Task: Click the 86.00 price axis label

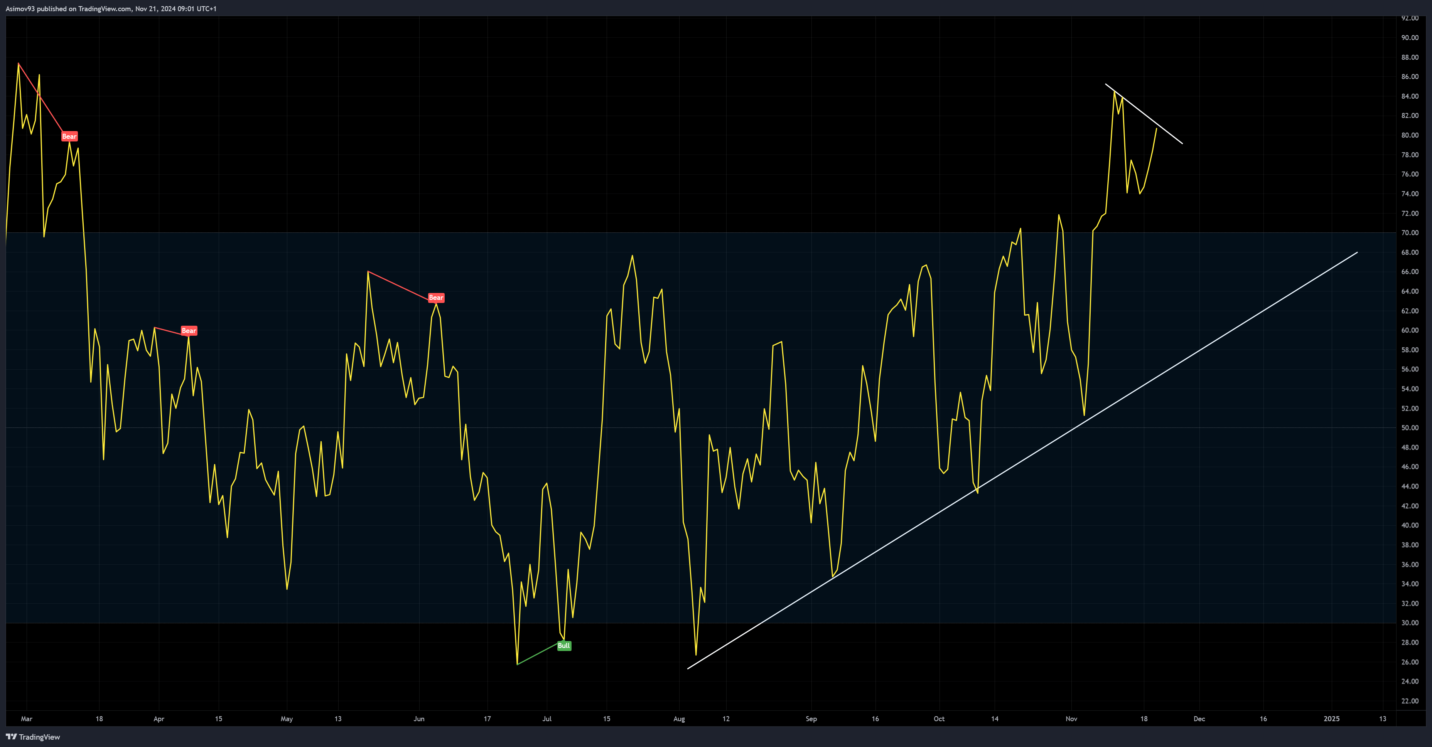Action: 1410,77
